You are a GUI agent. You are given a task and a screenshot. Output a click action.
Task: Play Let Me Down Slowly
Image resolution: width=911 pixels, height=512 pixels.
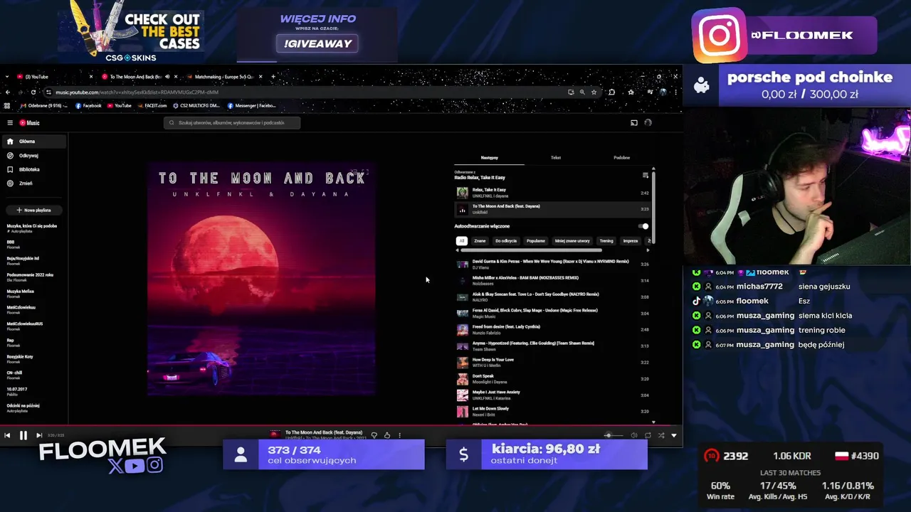coord(552,411)
